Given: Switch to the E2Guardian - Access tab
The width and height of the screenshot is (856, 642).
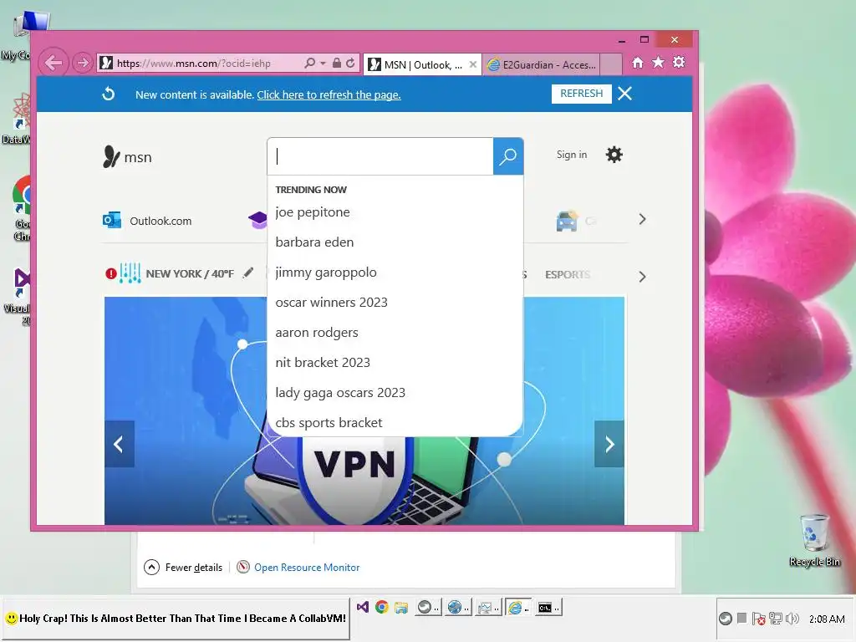Looking at the screenshot, I should [542, 65].
